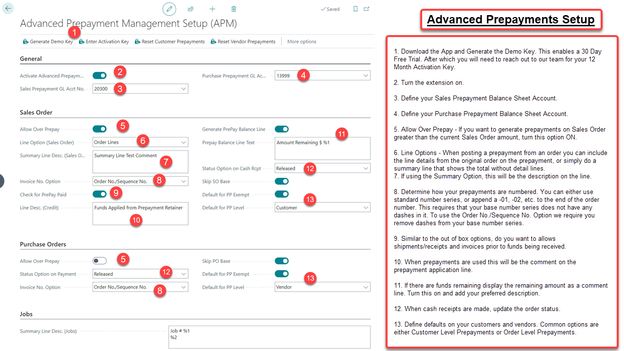The width and height of the screenshot is (624, 351).
Task: Toggle Sales Order Allow Over Prepay
Action: pyautogui.click(x=99, y=129)
